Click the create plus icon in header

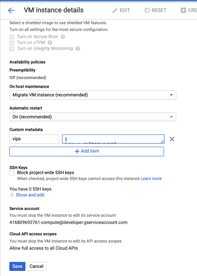[183, 10]
